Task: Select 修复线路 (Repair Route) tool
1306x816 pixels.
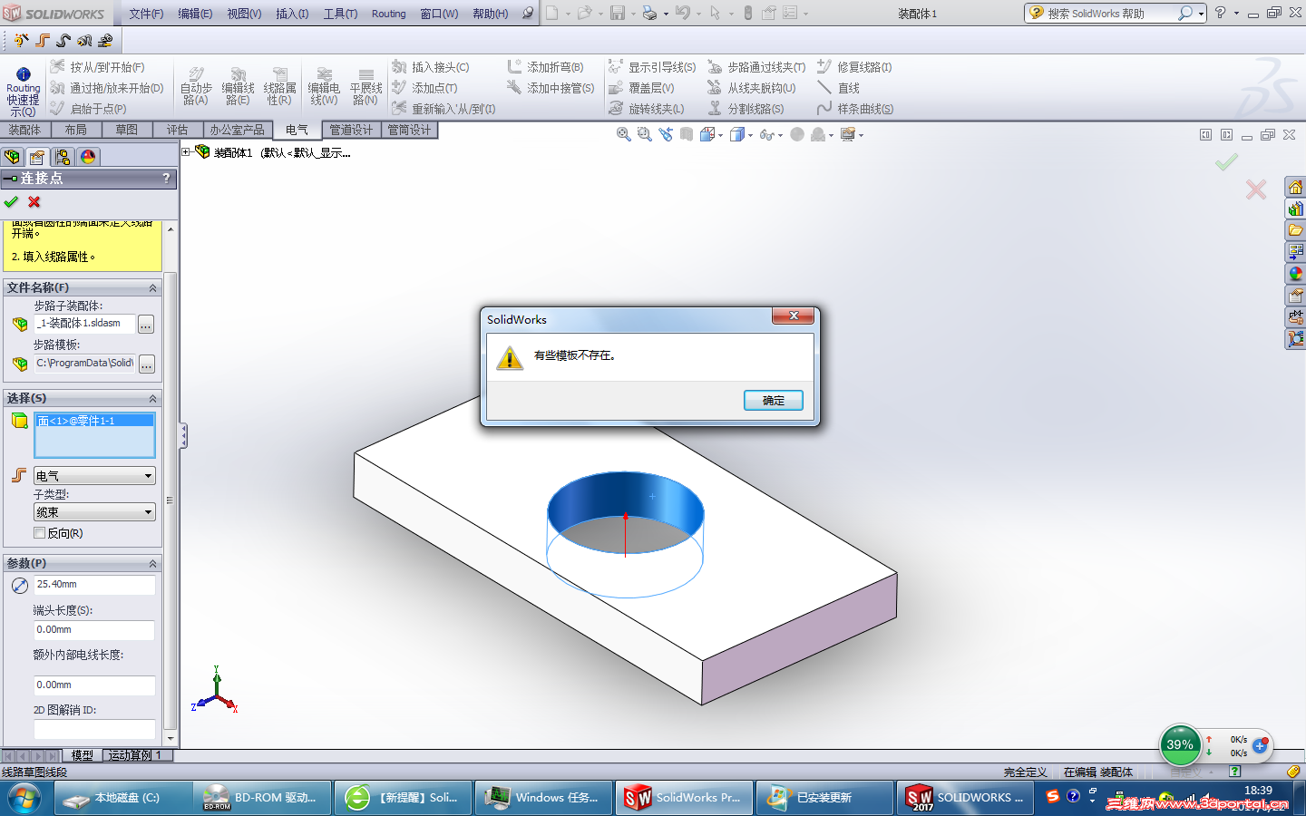Action: tap(854, 67)
